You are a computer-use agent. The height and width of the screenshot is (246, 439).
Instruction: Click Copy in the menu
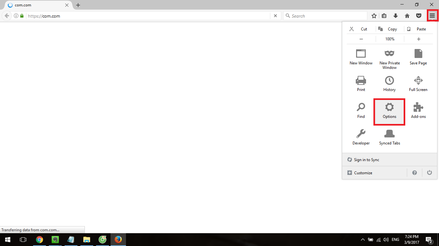[390, 29]
